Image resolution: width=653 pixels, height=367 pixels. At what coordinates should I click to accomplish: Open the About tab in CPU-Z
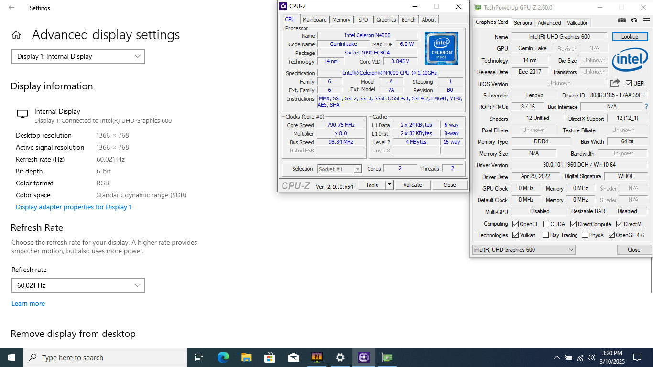429,20
